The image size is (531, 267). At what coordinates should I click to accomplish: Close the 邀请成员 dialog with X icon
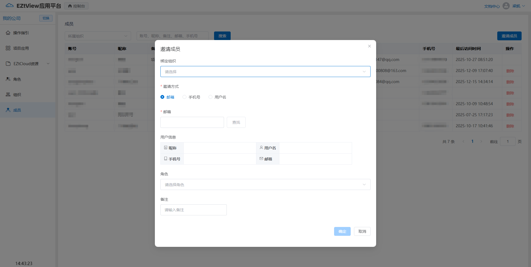click(369, 46)
